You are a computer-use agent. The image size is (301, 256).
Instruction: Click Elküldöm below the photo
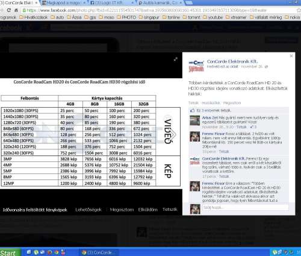tap(148, 210)
